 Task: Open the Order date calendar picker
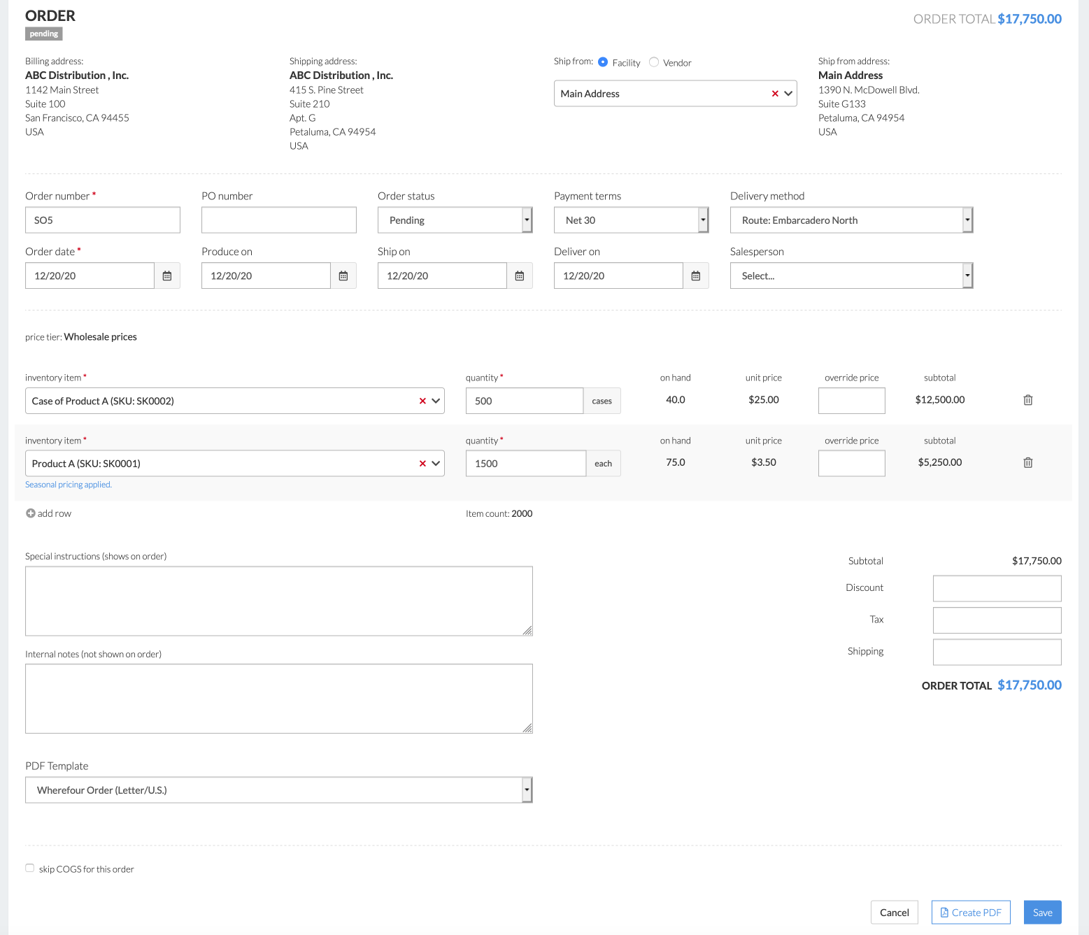[167, 276]
